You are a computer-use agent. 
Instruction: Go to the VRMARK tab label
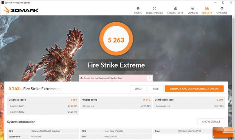pyautogui.click(x=193, y=13)
